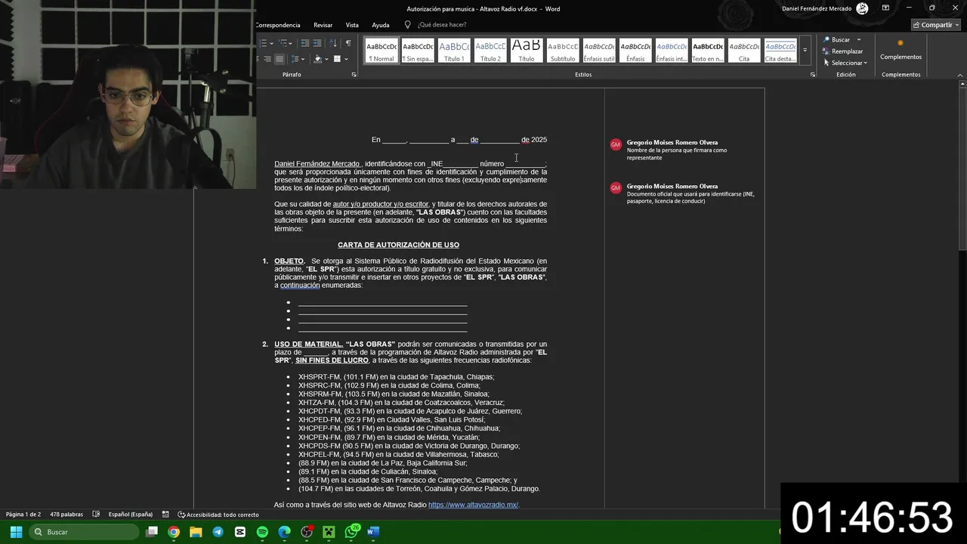The width and height of the screenshot is (967, 544).
Task: Click Español (España) language indicator
Action: (131, 515)
